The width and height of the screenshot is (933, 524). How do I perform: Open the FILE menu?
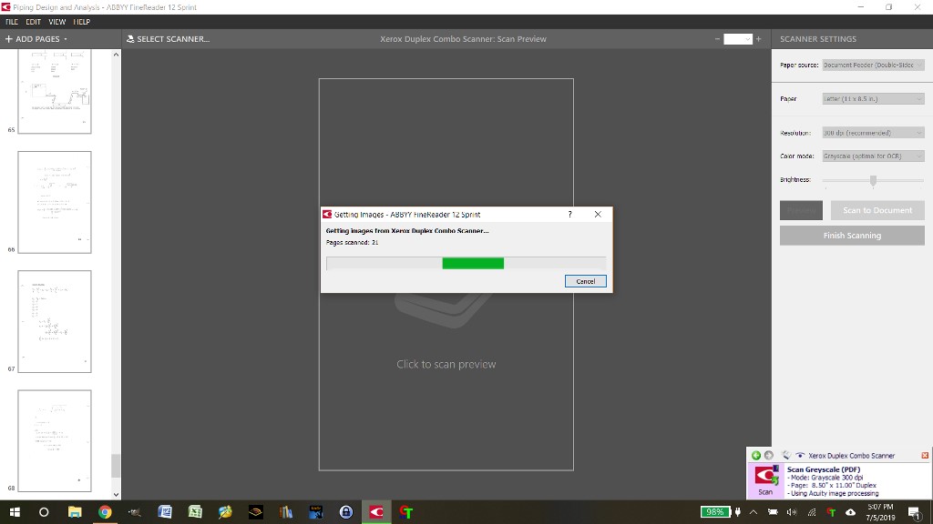coord(12,22)
